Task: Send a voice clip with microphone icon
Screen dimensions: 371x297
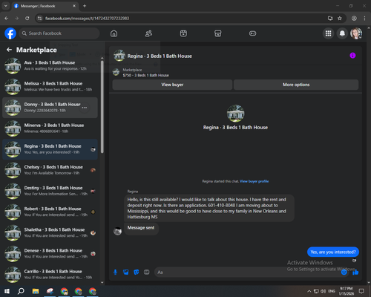Action: point(115,272)
